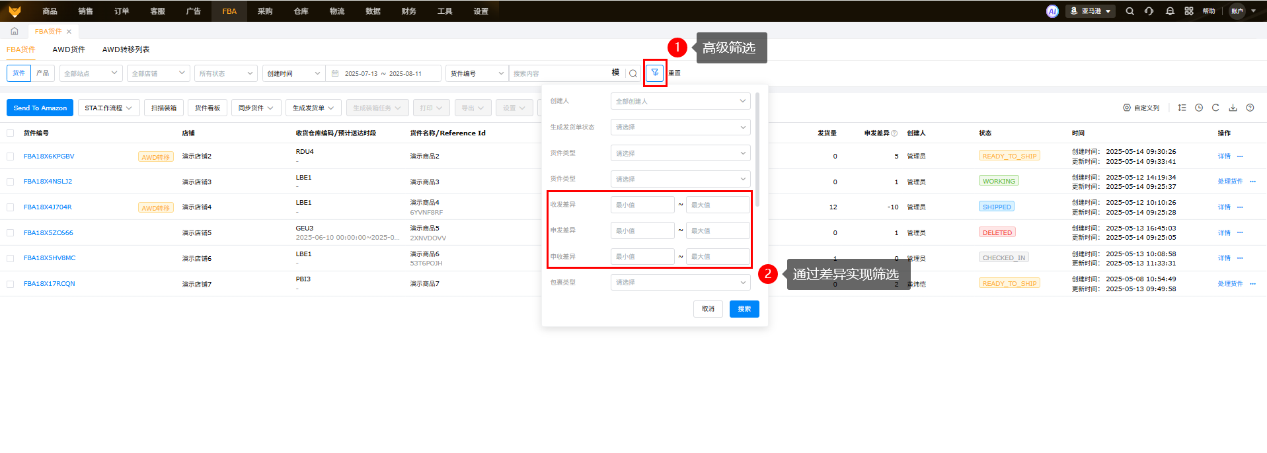Open the AI assistant icon

[x=1052, y=11]
